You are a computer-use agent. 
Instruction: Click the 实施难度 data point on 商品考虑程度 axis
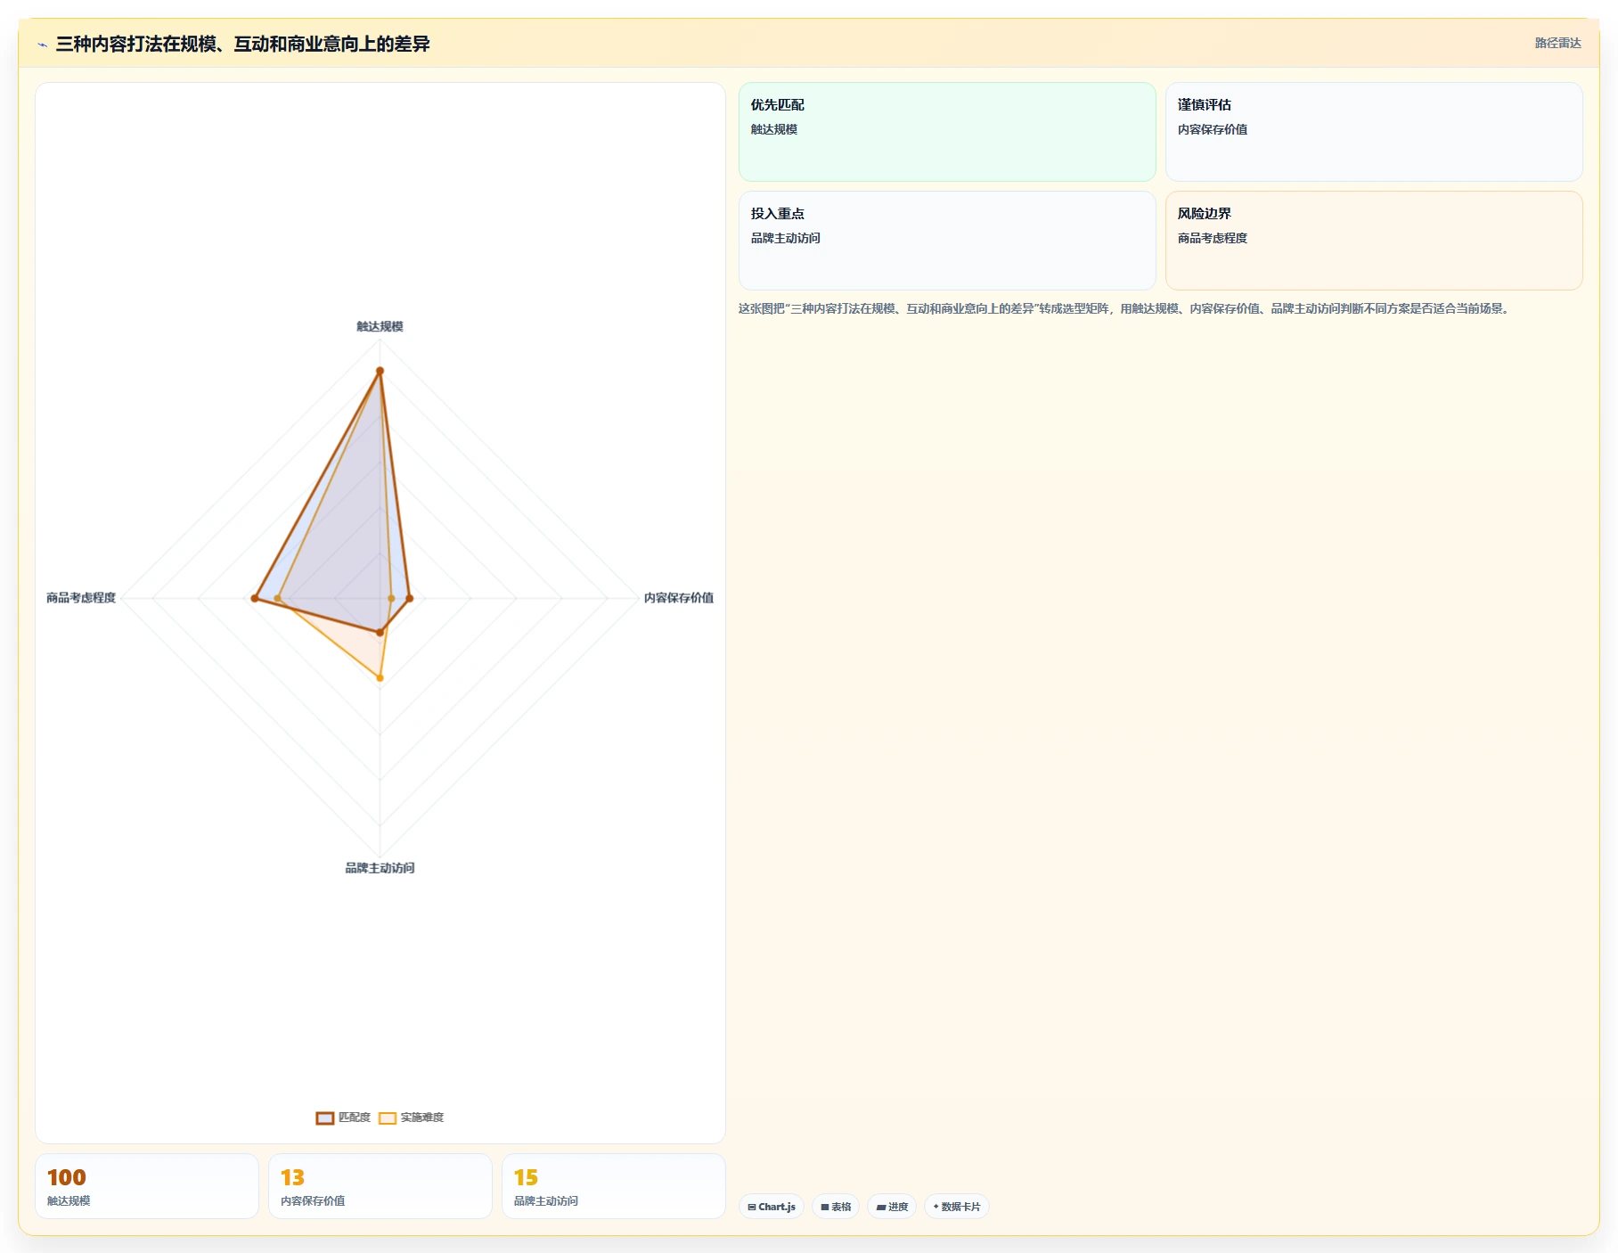[278, 598]
